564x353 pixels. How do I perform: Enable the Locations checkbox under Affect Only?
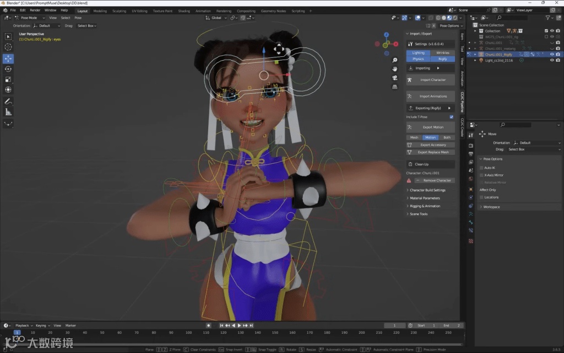click(481, 197)
